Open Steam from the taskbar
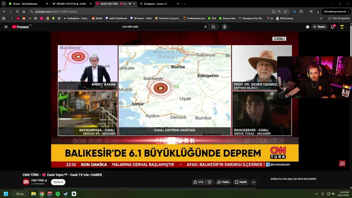The width and height of the screenshot is (352, 198). (x=66, y=194)
